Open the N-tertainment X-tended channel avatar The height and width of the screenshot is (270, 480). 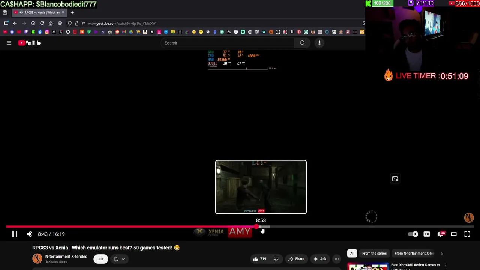click(x=37, y=259)
